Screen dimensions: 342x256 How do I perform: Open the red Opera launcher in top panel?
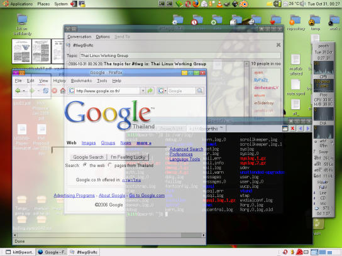(188, 4)
